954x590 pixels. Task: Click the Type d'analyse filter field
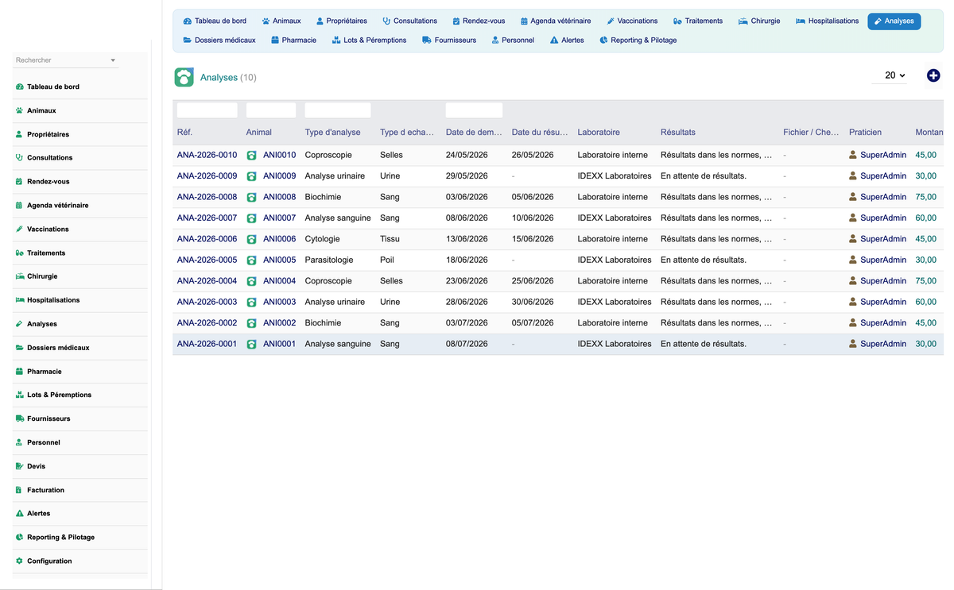338,110
